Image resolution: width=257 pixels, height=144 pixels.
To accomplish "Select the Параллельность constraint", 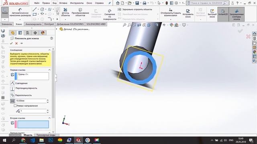I will click(12, 95).
